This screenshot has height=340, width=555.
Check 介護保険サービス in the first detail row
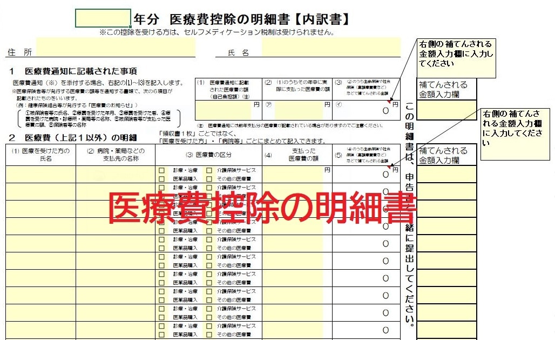coord(209,170)
